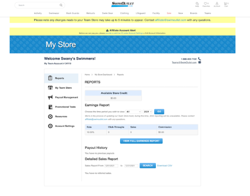The image size is (250, 196).
Task: Open the Wetsuits menu
Action: coord(90,13)
